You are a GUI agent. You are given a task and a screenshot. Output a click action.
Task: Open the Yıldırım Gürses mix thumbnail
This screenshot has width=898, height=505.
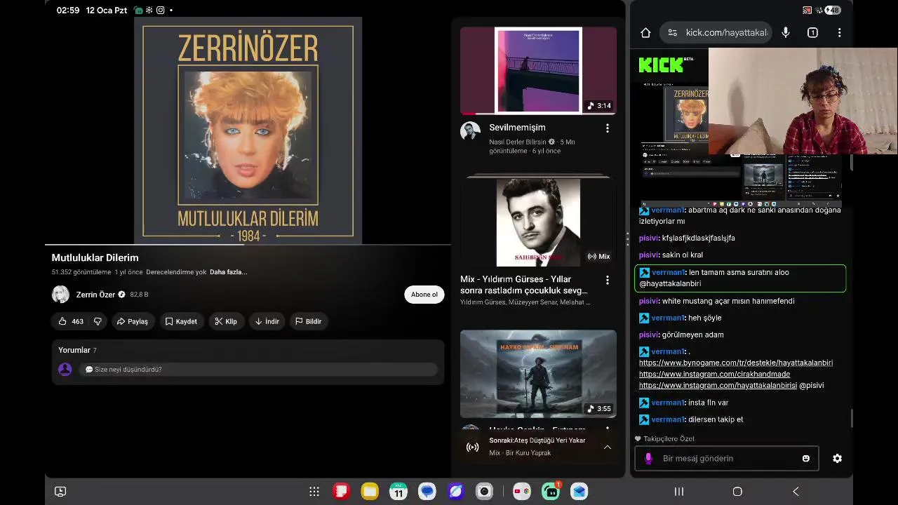(x=538, y=222)
